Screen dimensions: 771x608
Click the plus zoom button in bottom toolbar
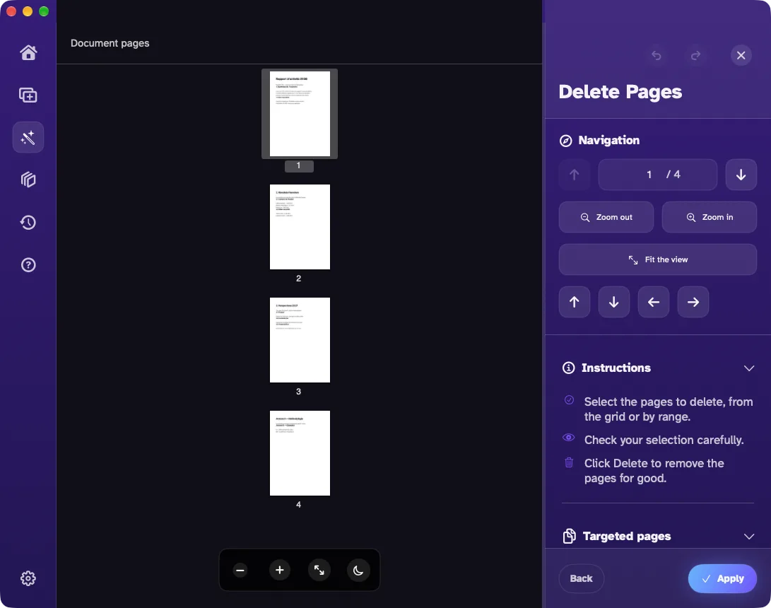click(280, 570)
